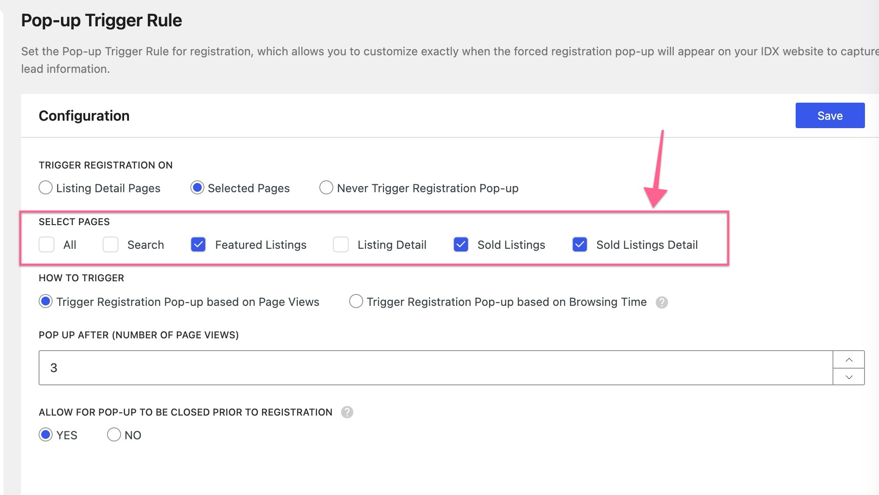Uncheck the Featured Listings checkbox
Screen dimensions: 879x495
coord(198,244)
